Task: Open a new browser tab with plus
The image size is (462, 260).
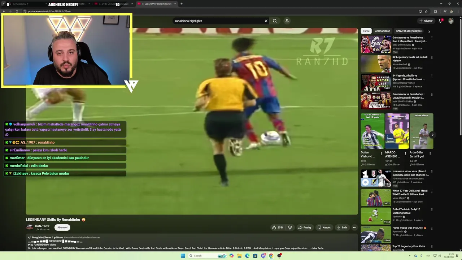Action: click(181, 4)
